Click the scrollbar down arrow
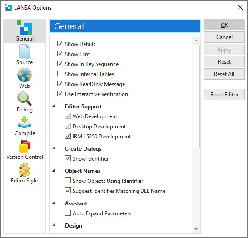248x238 pixels. click(196, 229)
